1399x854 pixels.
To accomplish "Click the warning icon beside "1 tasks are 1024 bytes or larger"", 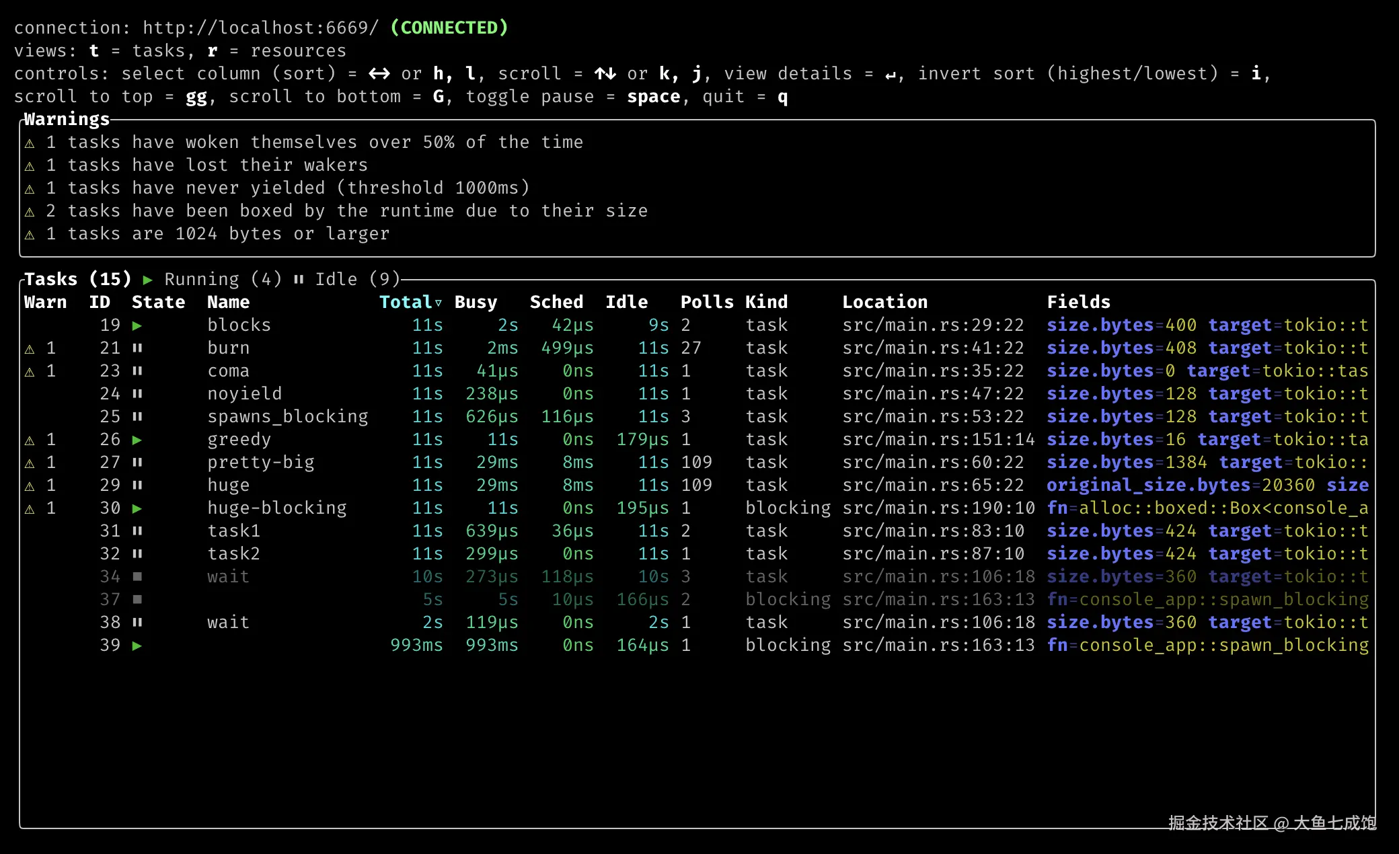I will (30, 234).
